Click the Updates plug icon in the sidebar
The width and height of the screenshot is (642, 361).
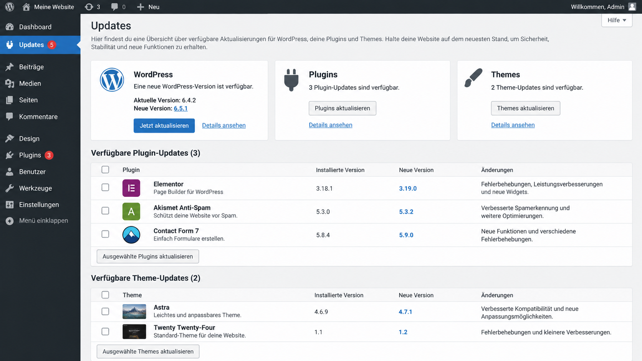point(10,45)
